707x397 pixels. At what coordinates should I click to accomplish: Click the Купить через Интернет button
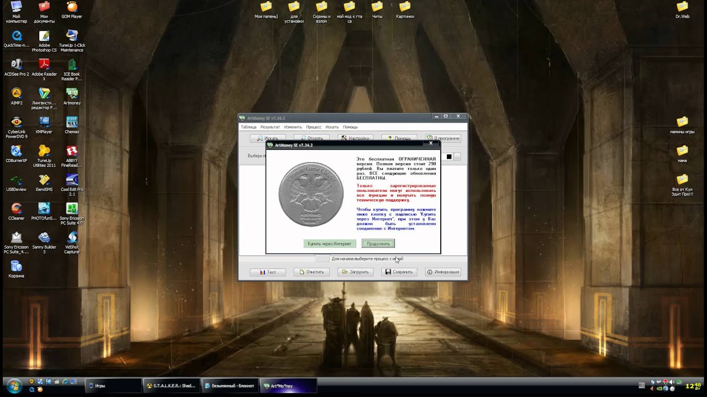pyautogui.click(x=330, y=244)
